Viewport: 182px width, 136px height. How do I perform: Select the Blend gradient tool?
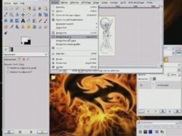point(35,21)
